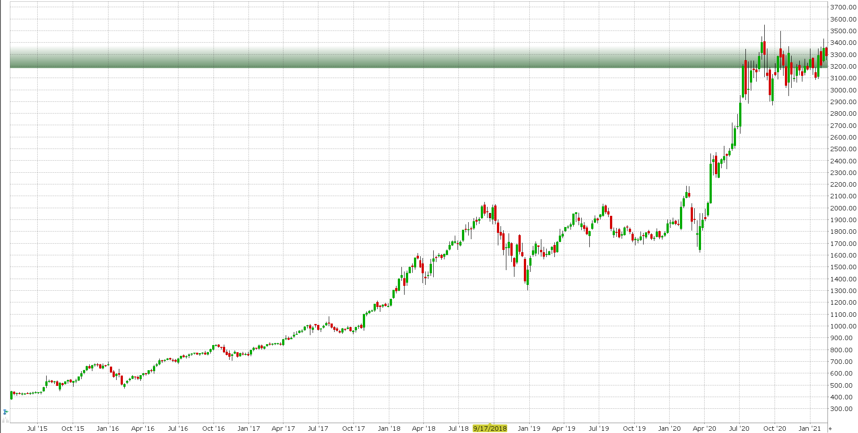Click the 2000.00 price axis label
This screenshot has width=858, height=433.
843,208
